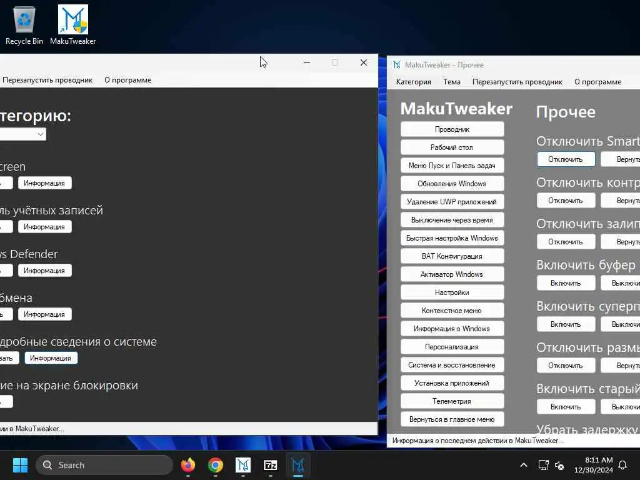
Task: Click Перезапустить проводник in left window
Action: coord(47,80)
